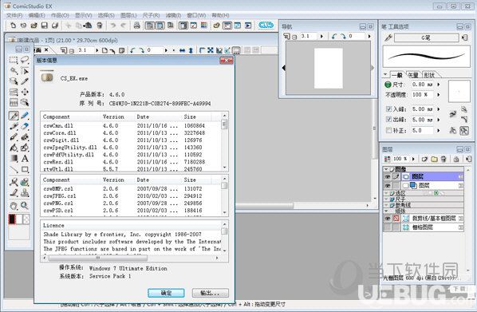Open the 滤镜(I) menu
The width and height of the screenshot is (477, 312).
tap(173, 15)
